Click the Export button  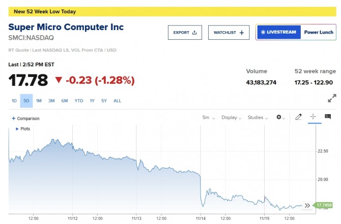pyautogui.click(x=185, y=33)
